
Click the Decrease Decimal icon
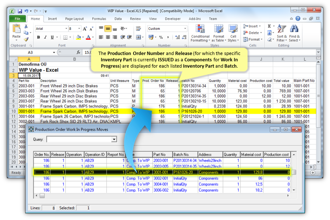(184, 38)
